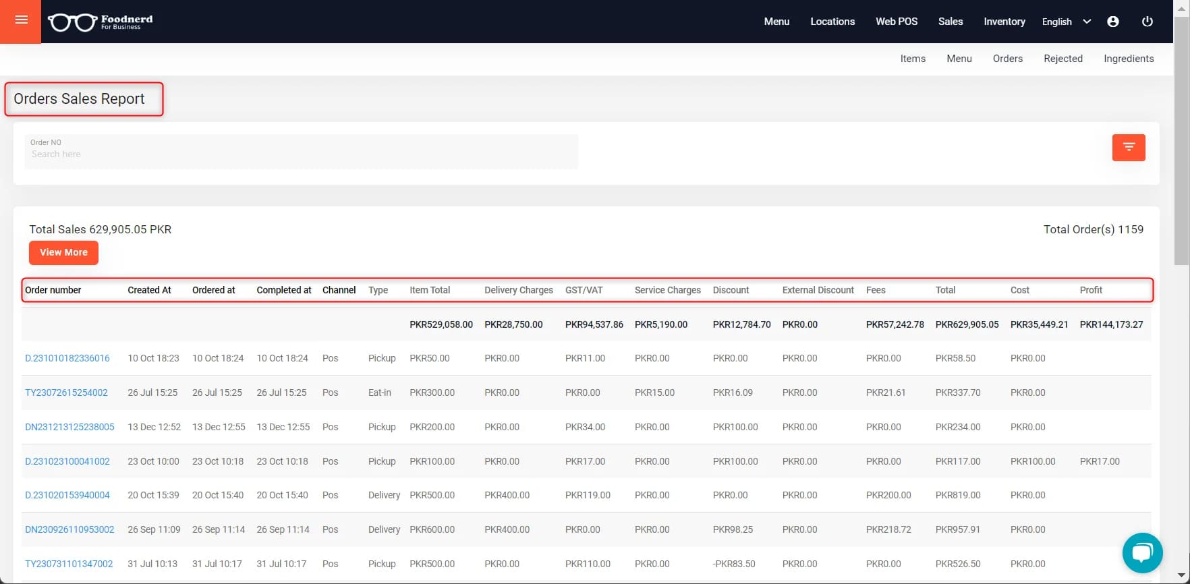Open the orange filter button
Screen dimensions: 1190x584
pyautogui.click(x=1129, y=148)
